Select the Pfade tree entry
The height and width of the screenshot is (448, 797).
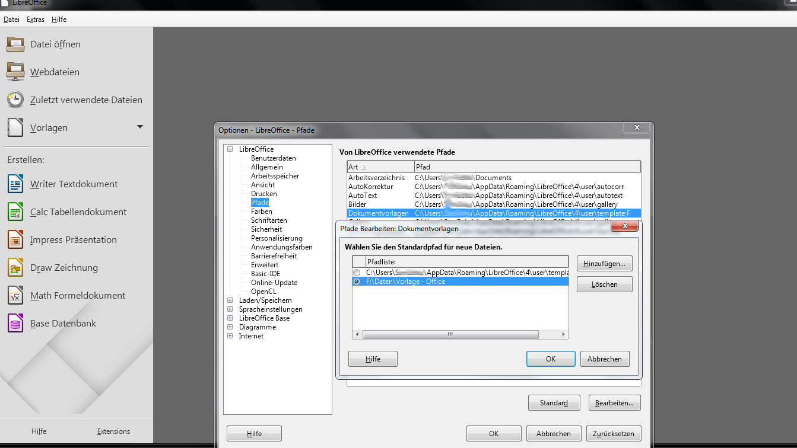(260, 203)
